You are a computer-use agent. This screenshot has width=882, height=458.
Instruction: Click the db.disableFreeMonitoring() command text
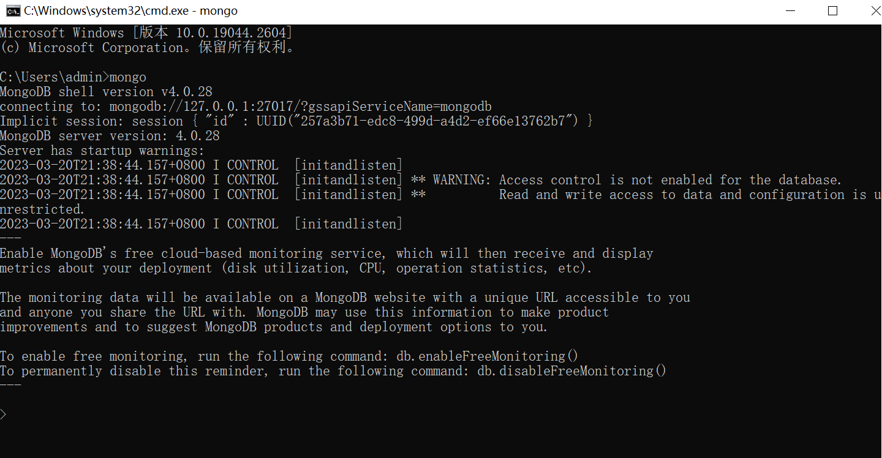[571, 371]
